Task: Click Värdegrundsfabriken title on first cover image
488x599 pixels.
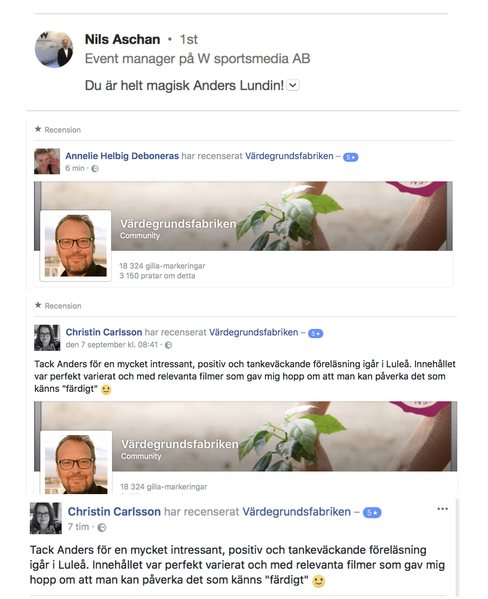Action: 178,224
